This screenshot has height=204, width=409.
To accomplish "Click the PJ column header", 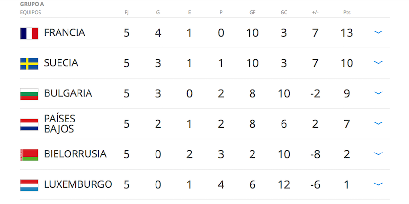I will coord(126,12).
